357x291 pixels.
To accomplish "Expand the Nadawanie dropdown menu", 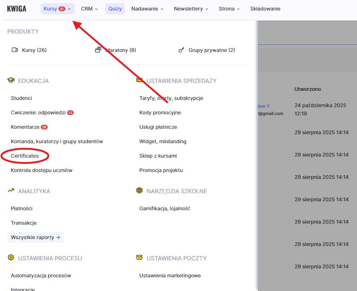I will [147, 9].
